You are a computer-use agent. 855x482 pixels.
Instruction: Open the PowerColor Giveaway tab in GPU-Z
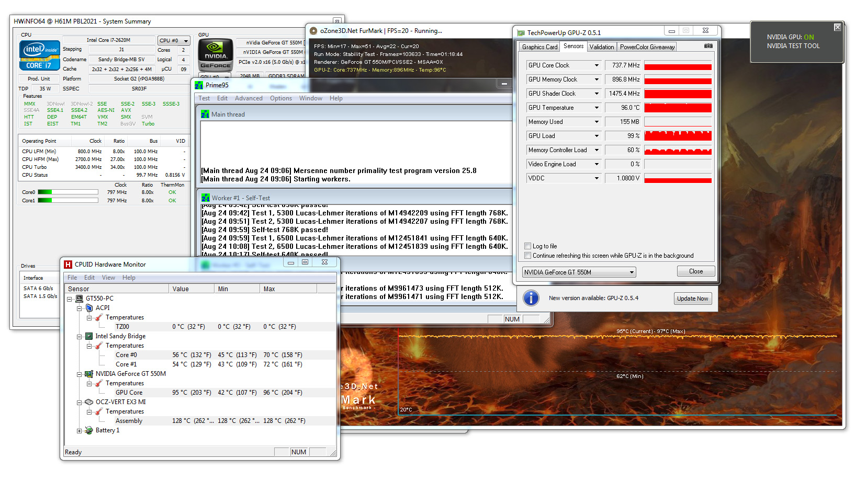click(x=647, y=47)
